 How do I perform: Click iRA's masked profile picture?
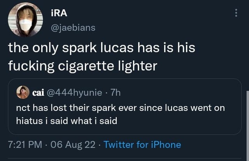(x=25, y=20)
